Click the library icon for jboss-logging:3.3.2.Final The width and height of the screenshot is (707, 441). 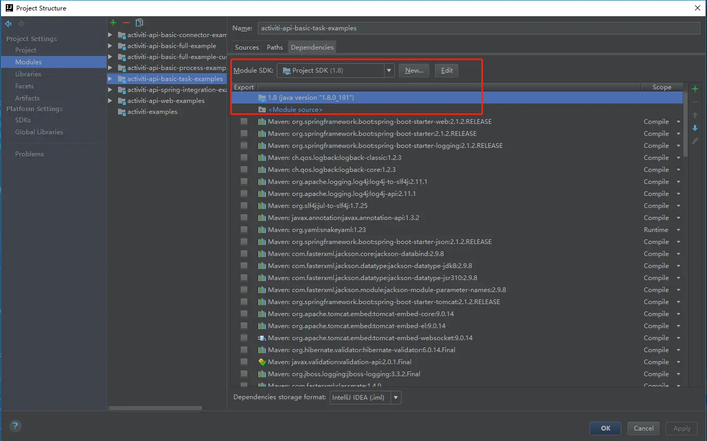[x=262, y=374]
